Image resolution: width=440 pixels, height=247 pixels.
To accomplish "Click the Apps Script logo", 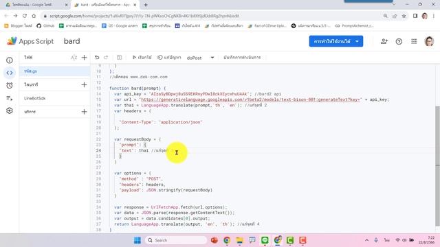I will (x=30, y=41).
